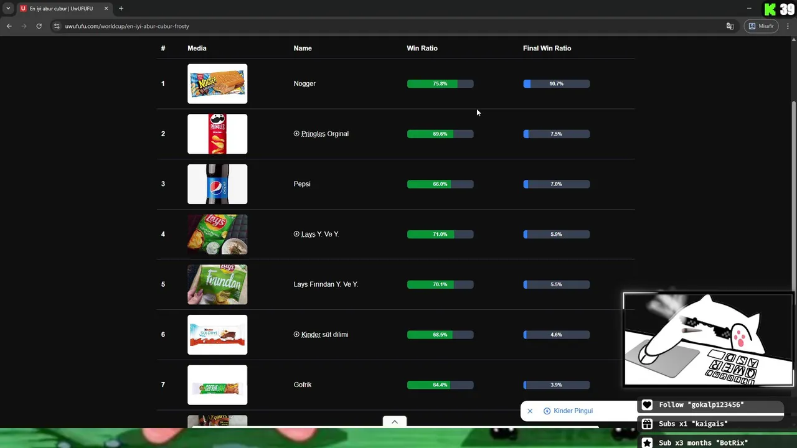Open site information icon in address bar
Viewport: 797px width, 448px height.
tap(57, 26)
